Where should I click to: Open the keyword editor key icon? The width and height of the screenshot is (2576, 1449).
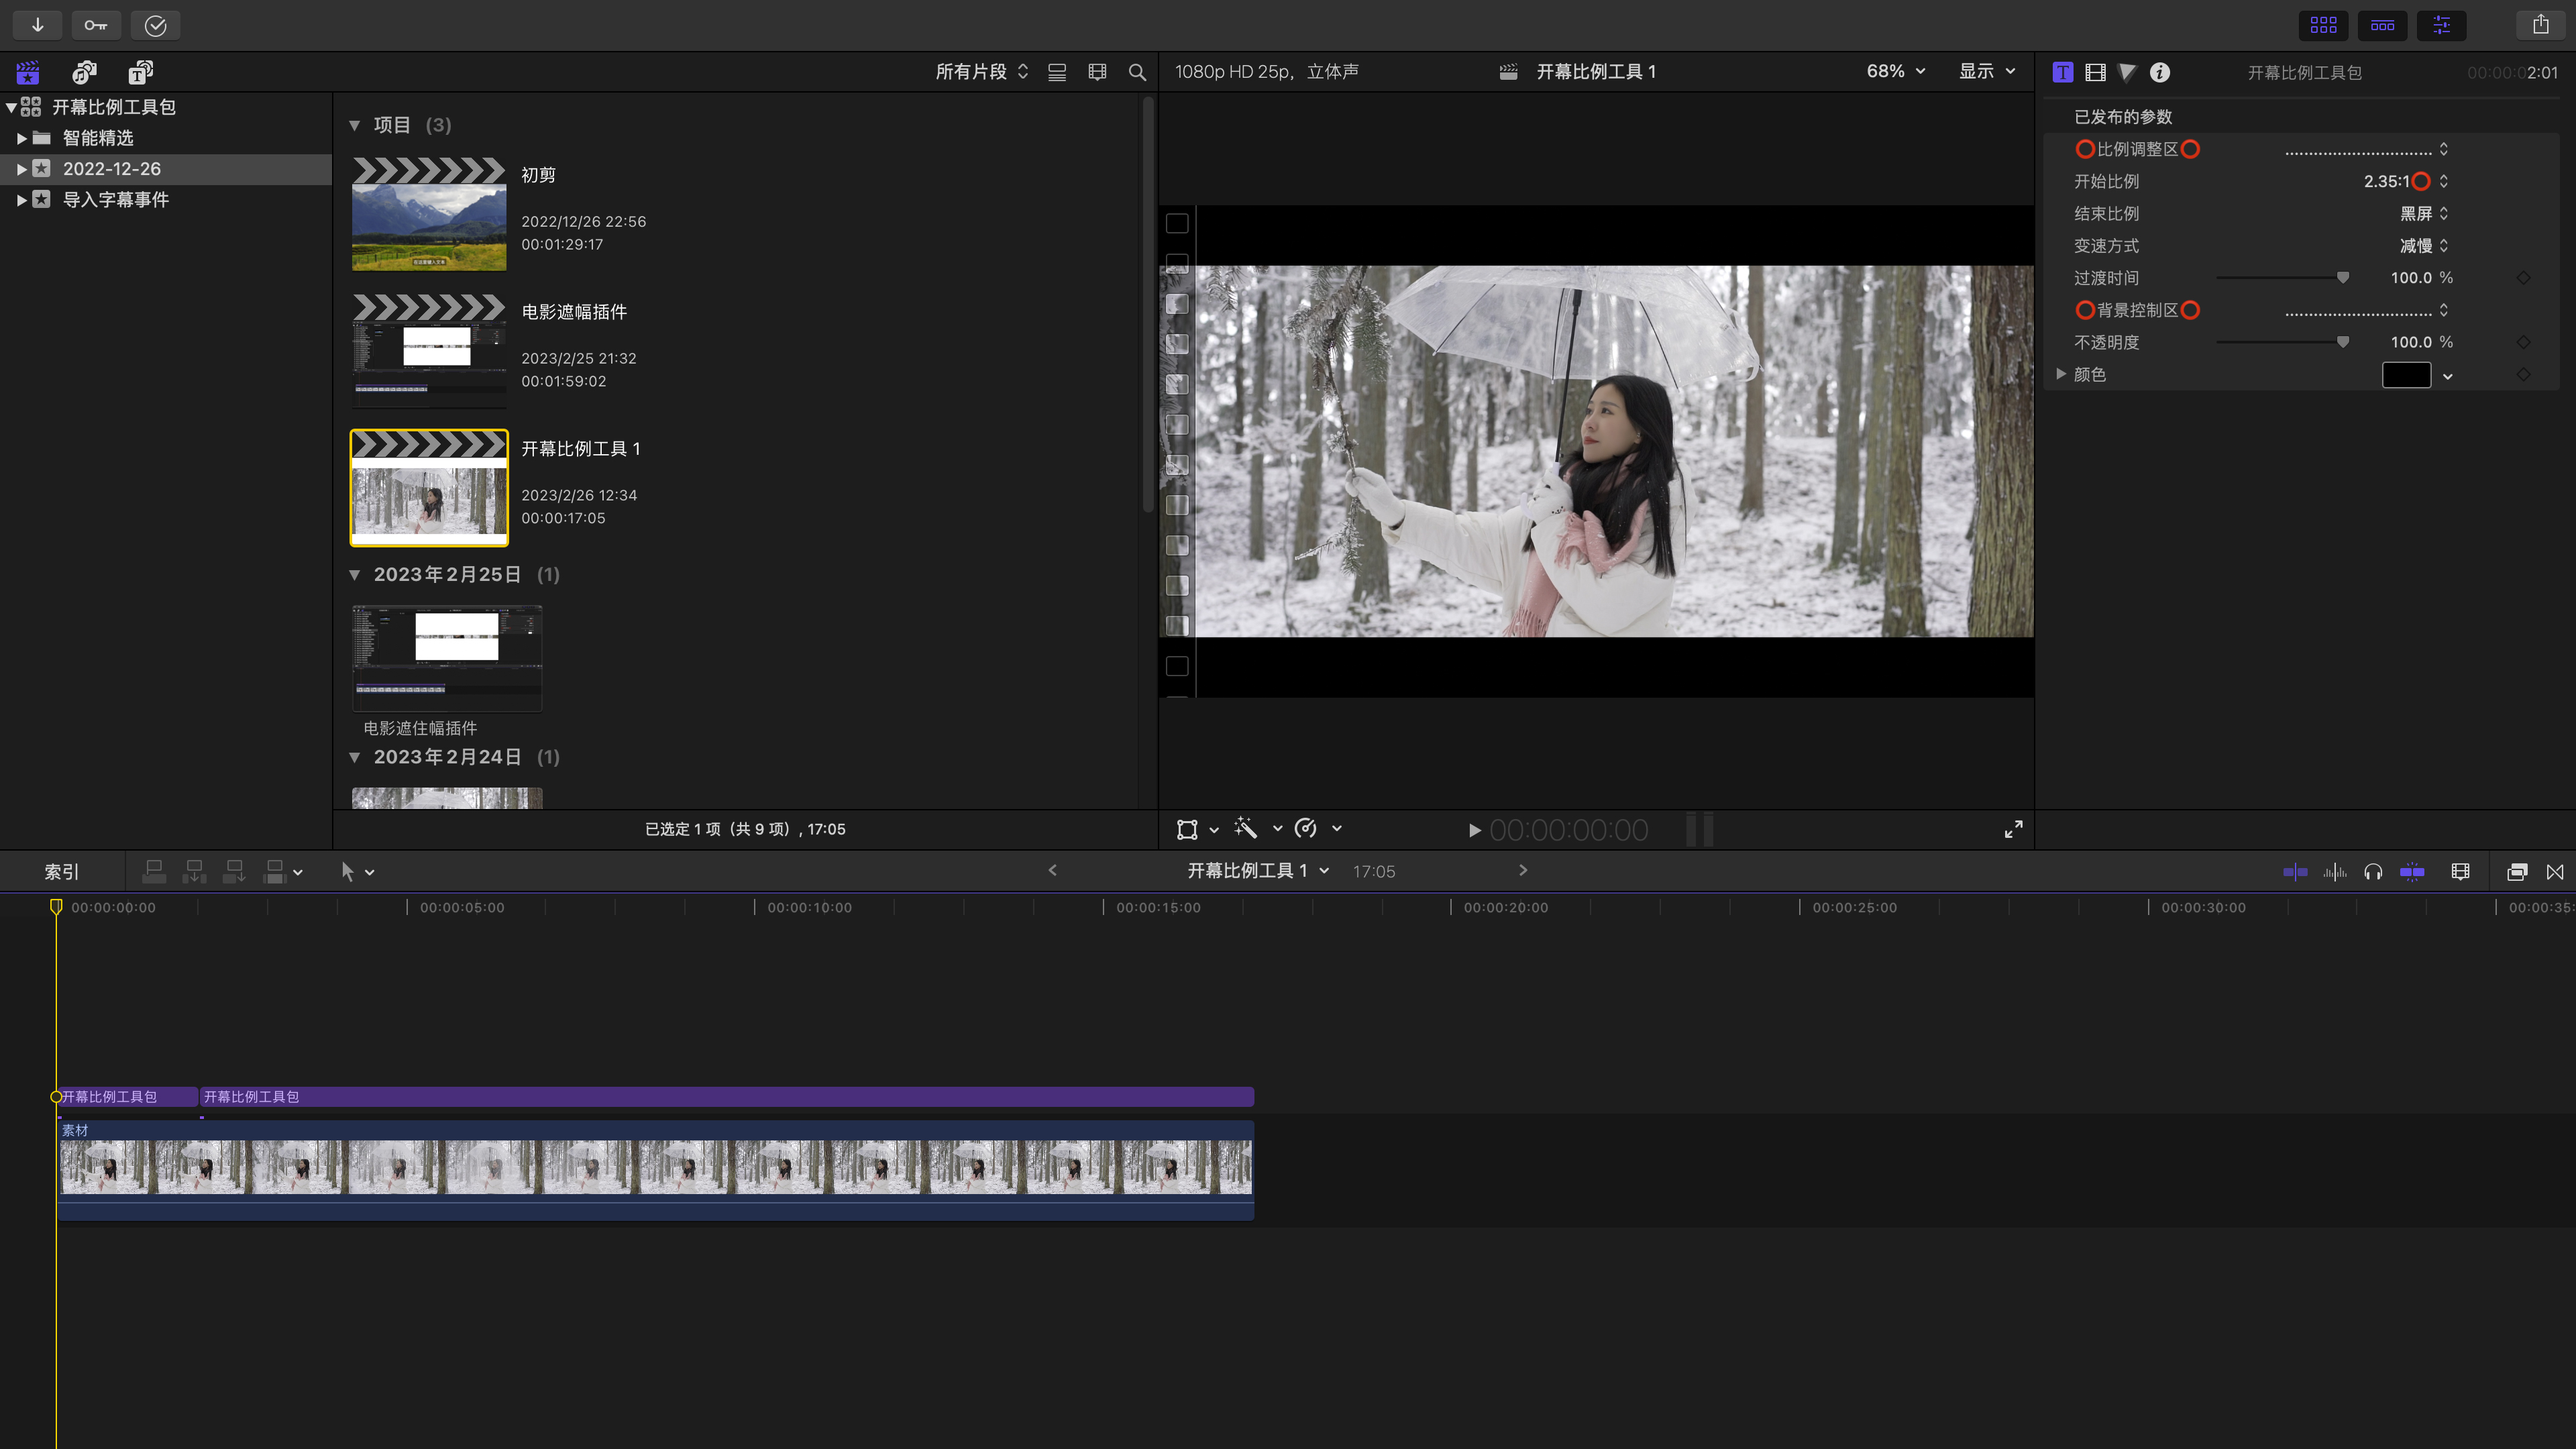tap(96, 25)
